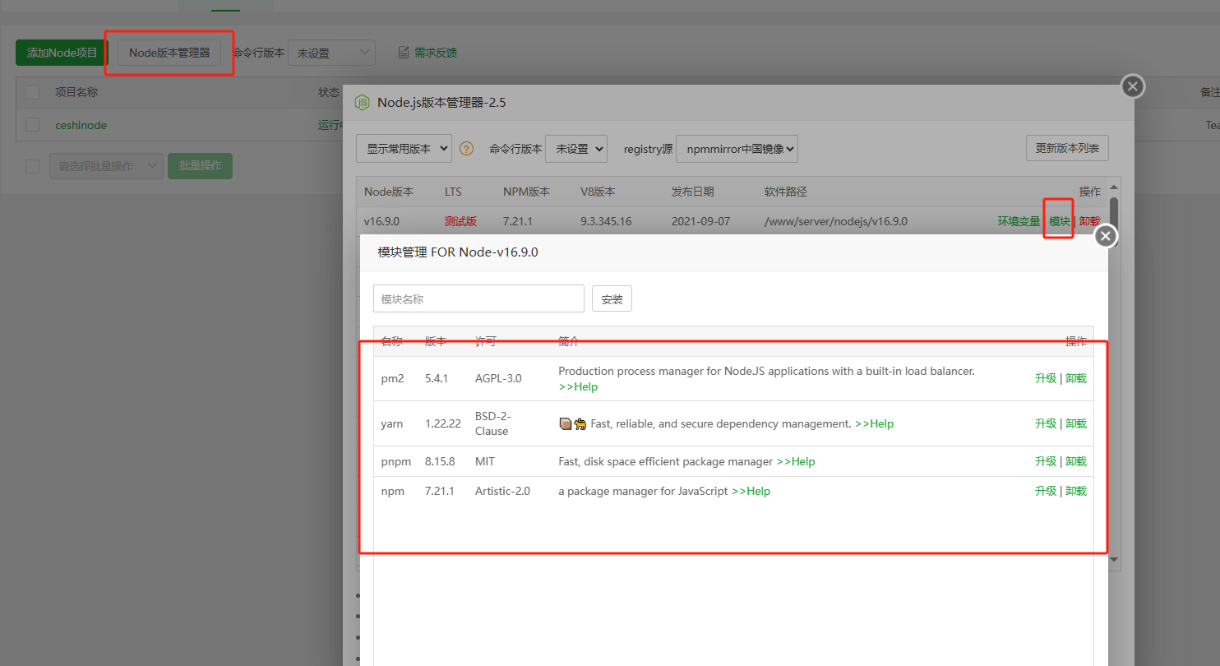This screenshot has width=1220, height=666.
Task: Click the V8版本 column header
Action: pyautogui.click(x=598, y=192)
